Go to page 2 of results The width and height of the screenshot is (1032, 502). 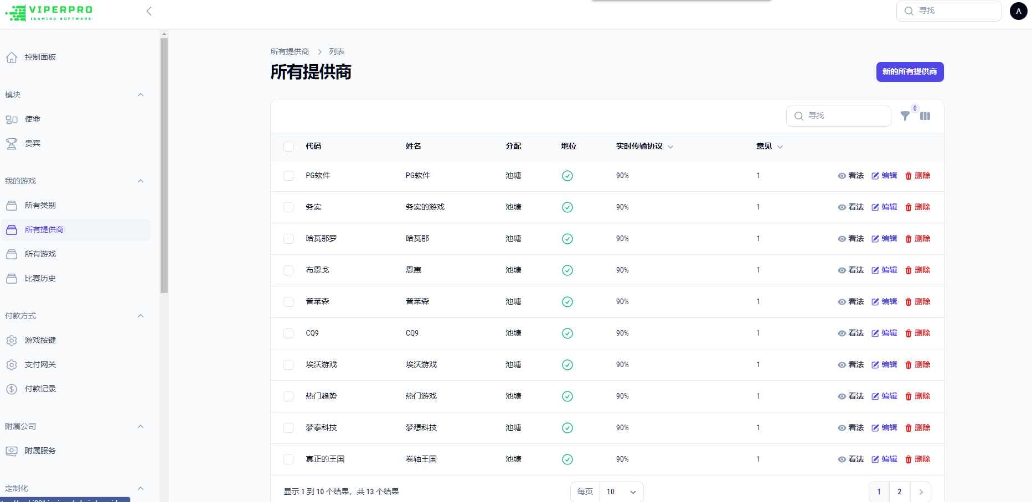[899, 491]
